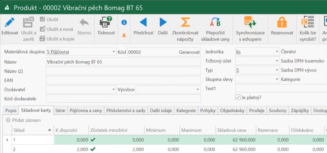Click the Generovat code button

point(189,52)
